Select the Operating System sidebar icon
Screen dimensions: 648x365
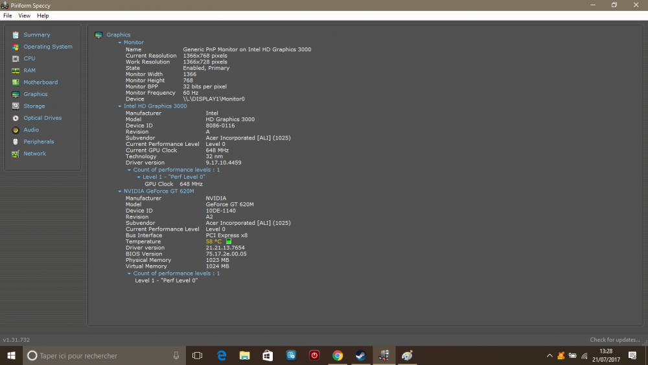(x=16, y=47)
